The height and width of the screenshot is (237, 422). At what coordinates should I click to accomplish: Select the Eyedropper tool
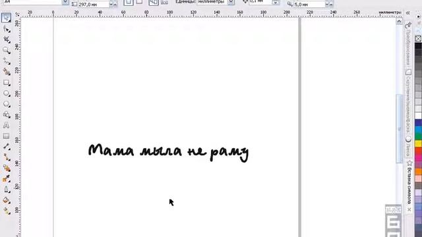pyautogui.click(x=7, y=179)
